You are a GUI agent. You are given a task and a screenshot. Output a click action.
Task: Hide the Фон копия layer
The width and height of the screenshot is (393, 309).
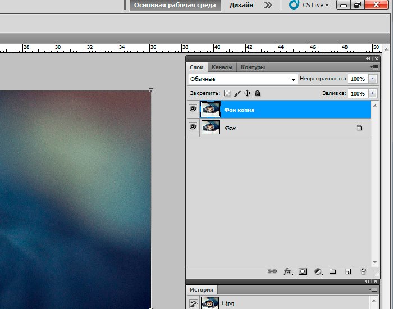point(193,110)
